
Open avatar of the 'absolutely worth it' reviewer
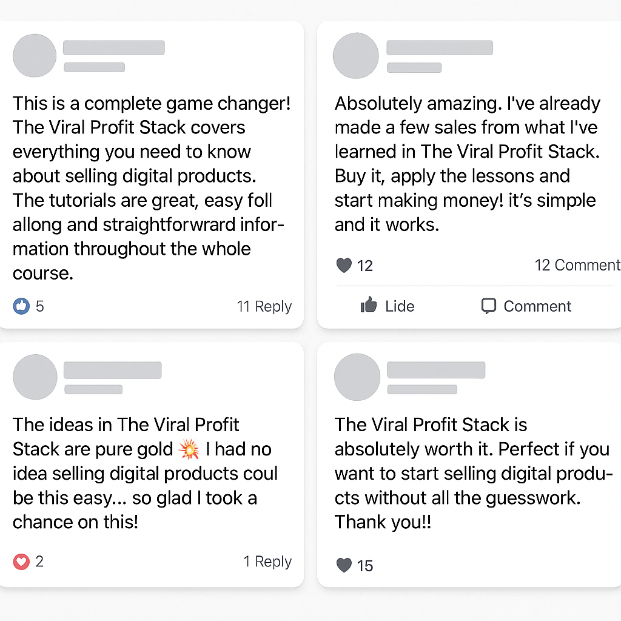click(x=357, y=377)
